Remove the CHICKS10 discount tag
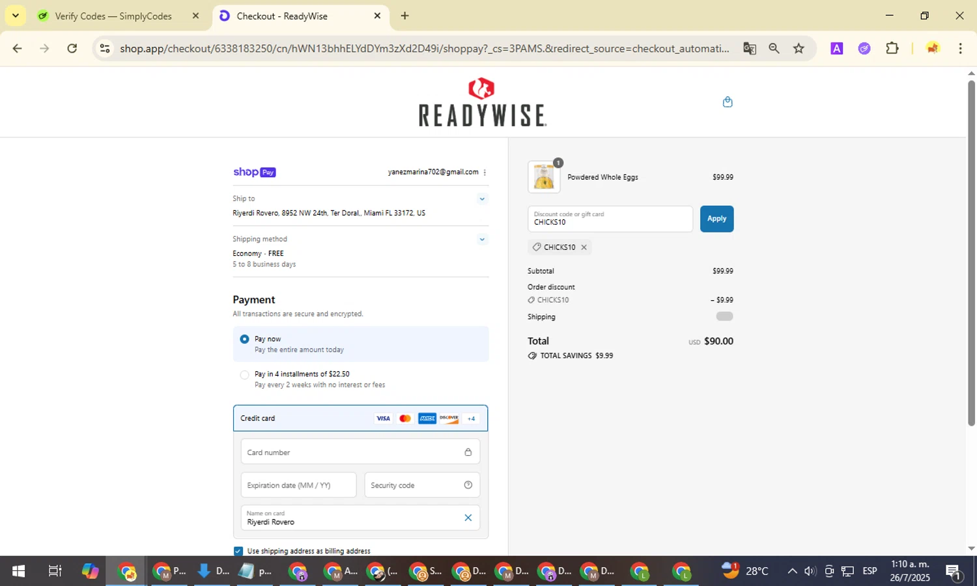Image resolution: width=977 pixels, height=586 pixels. (584, 247)
